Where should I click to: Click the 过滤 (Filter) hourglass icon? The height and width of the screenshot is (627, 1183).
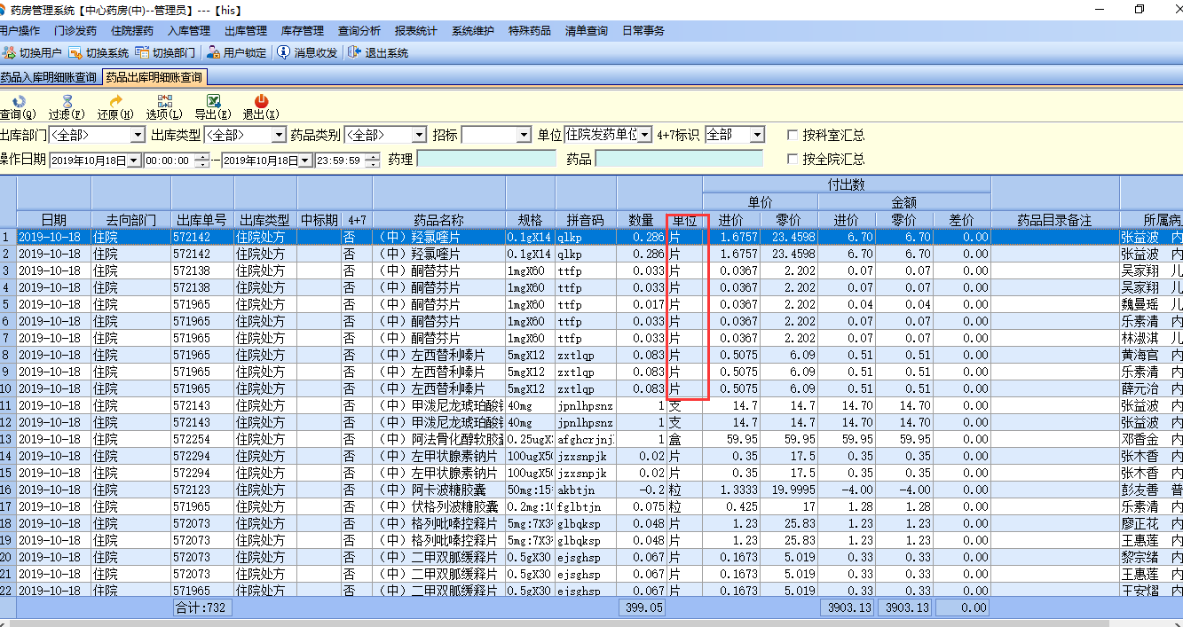67,101
